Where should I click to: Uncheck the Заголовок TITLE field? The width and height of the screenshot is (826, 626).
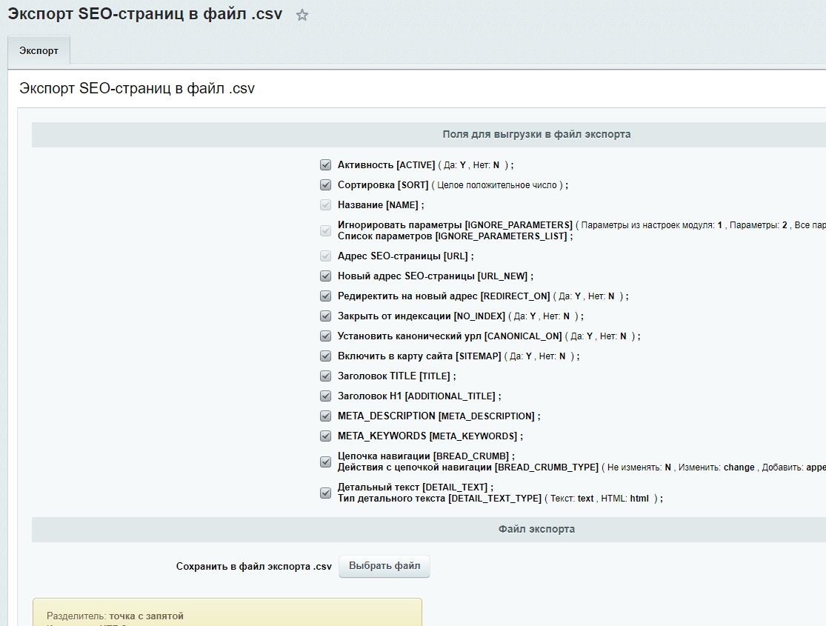point(325,376)
